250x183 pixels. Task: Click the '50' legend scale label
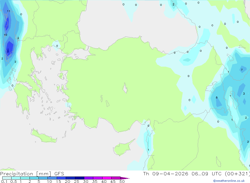(122, 182)
